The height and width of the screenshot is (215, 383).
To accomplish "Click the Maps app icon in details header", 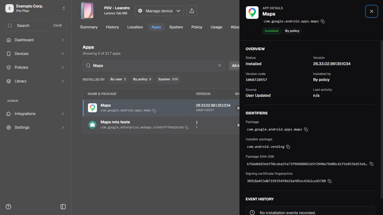I will click(252, 13).
